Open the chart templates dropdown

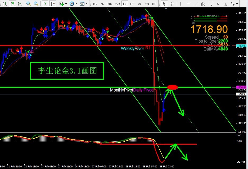coord(87,4)
